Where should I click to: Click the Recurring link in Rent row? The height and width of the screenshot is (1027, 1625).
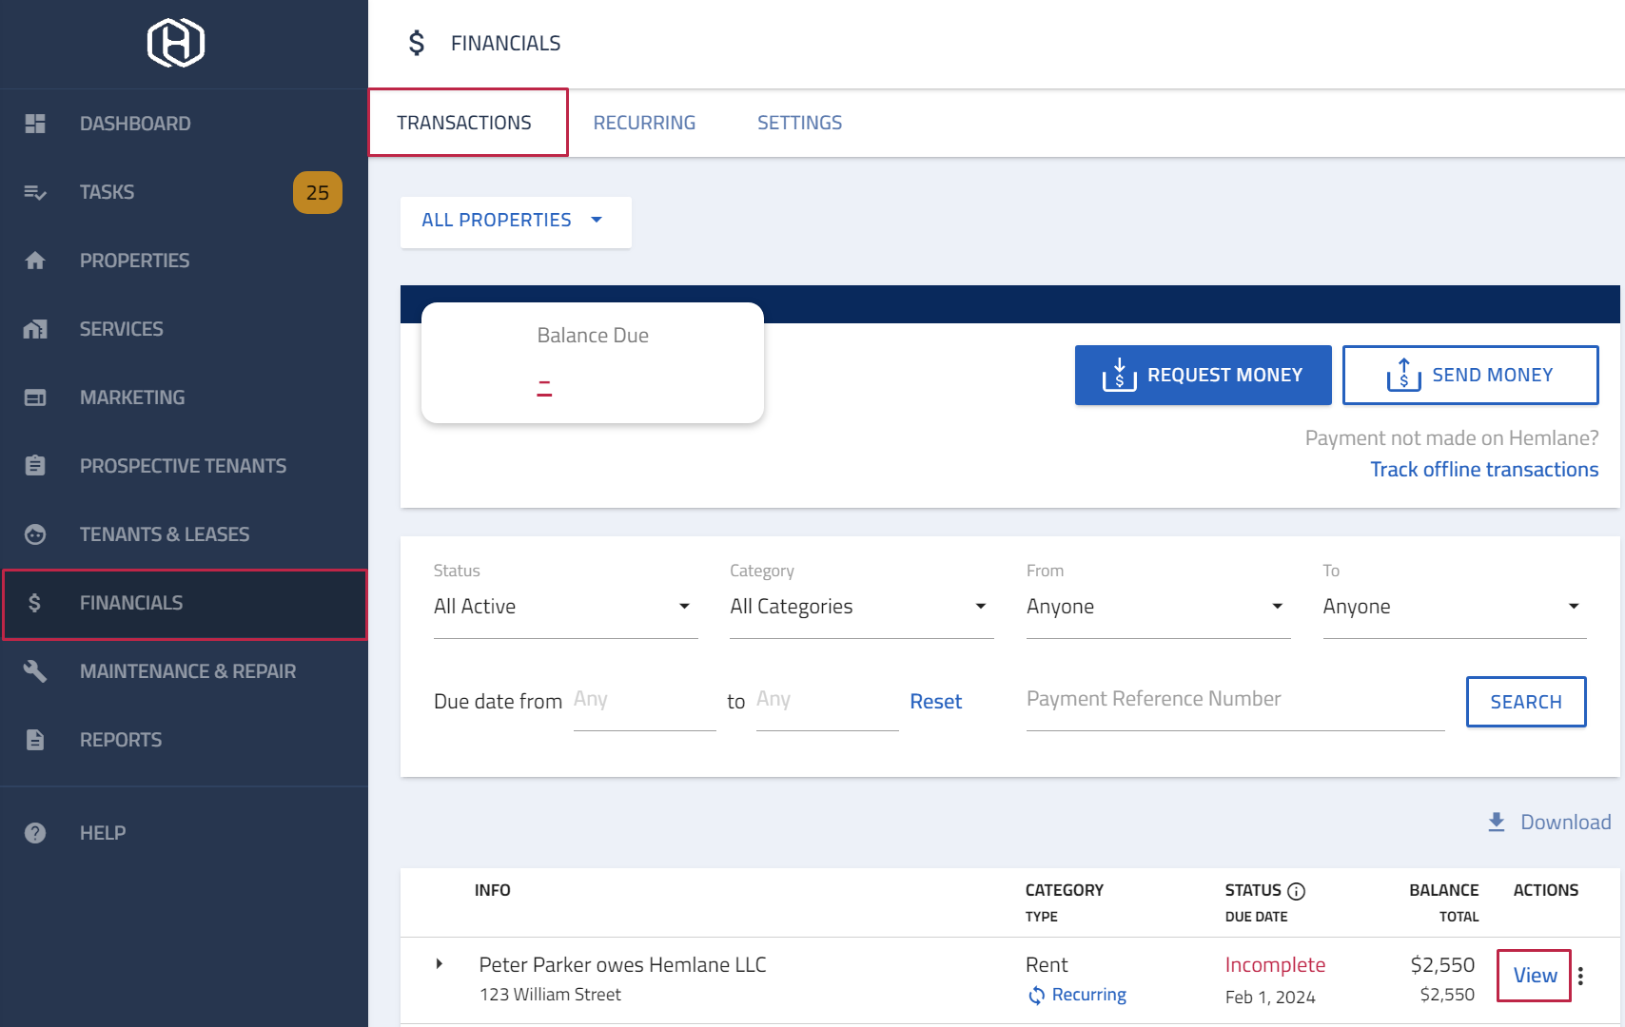pyautogui.click(x=1088, y=995)
